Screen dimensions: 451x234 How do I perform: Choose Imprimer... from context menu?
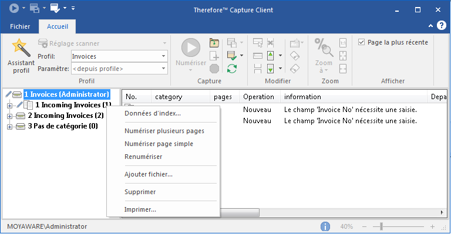tap(140, 209)
